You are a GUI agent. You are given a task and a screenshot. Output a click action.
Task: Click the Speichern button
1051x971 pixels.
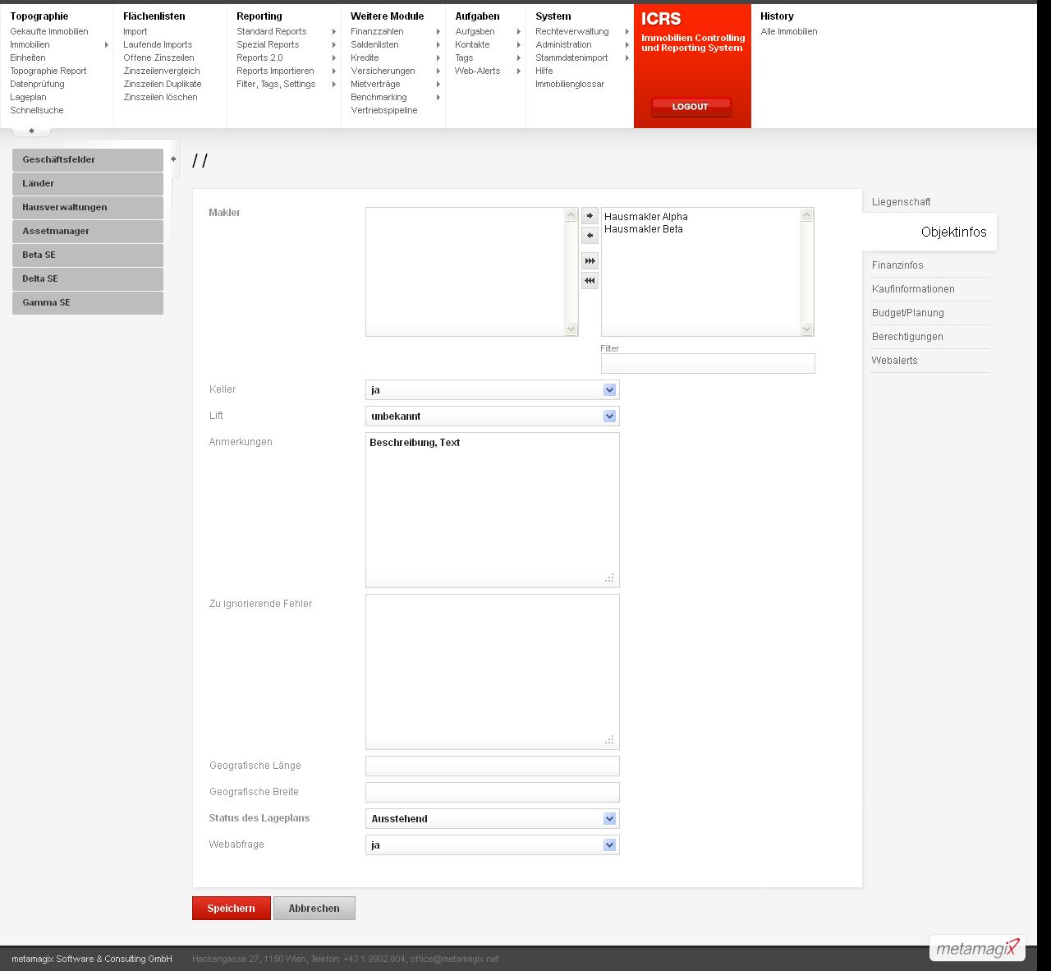click(232, 909)
